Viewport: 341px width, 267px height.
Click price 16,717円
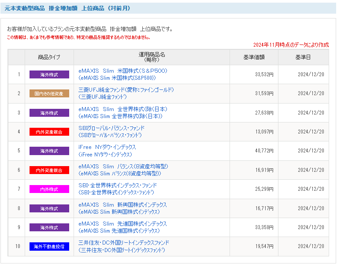click(x=264, y=208)
